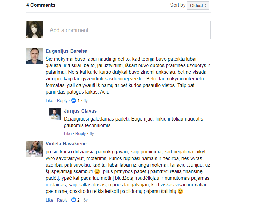Click Jurijus Clavas avatar thumbnail
253x204 pixels.
click(x=55, y=114)
